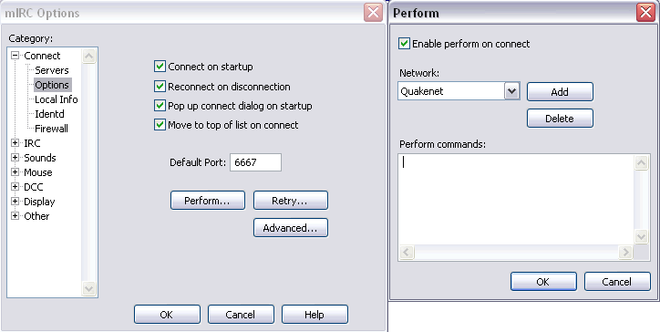Uncheck Connect on startup
Viewport: 660px width, 332px height.
point(160,67)
